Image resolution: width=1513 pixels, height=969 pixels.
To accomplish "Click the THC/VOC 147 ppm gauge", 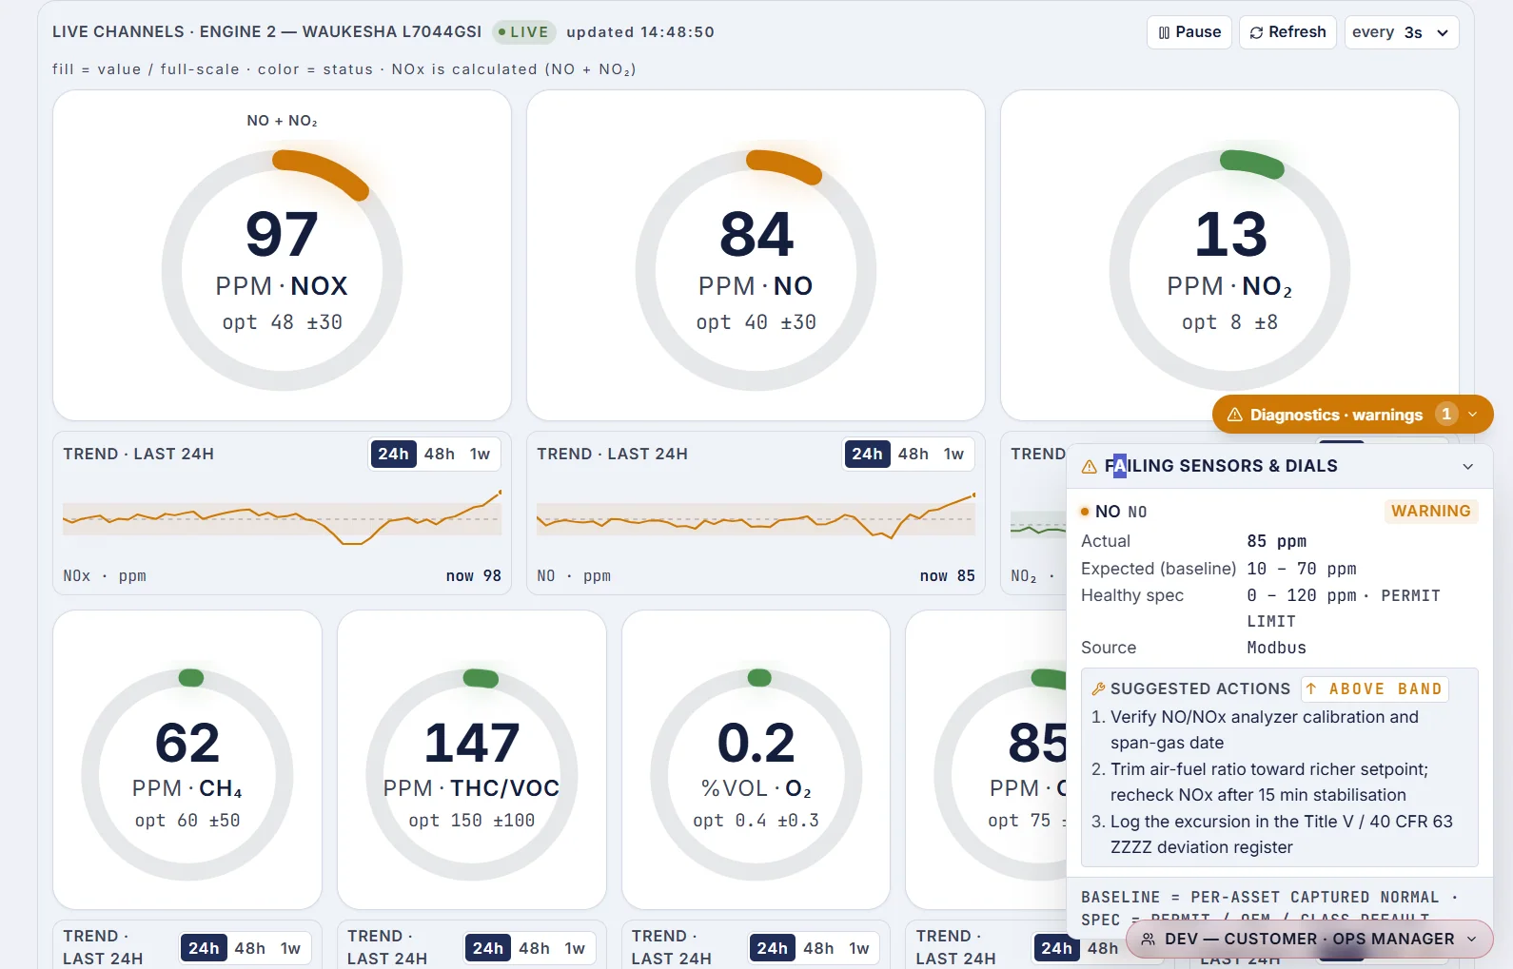I will [x=472, y=775].
